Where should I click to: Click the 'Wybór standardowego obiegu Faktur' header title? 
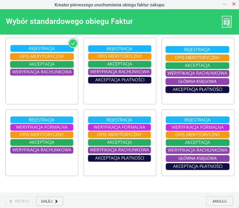coord(69,21)
